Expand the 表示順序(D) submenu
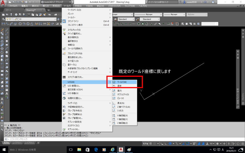The width and height of the screenshot is (245, 153). (87, 37)
